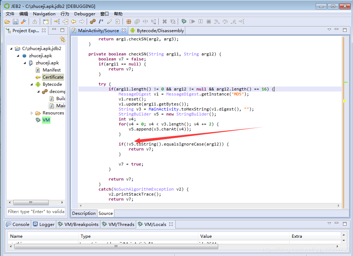Click the green bug start-debugging icon
353x256 pixels.
click(184, 21)
